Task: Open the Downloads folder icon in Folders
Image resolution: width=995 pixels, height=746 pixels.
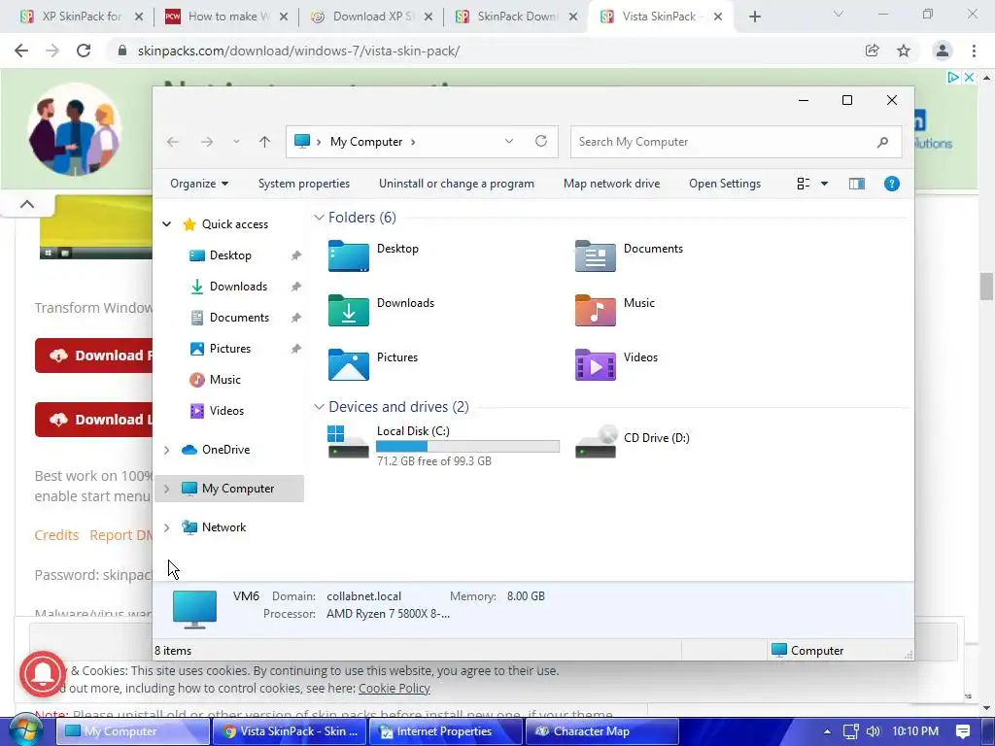Action: pos(349,310)
